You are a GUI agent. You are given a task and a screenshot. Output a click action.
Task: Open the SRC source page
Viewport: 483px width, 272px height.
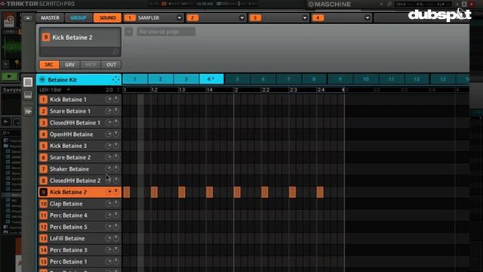pos(49,64)
